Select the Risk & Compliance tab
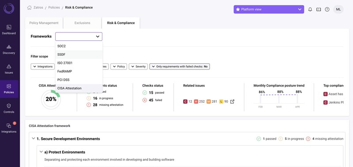Screen dimensions: 353x167 121,23
